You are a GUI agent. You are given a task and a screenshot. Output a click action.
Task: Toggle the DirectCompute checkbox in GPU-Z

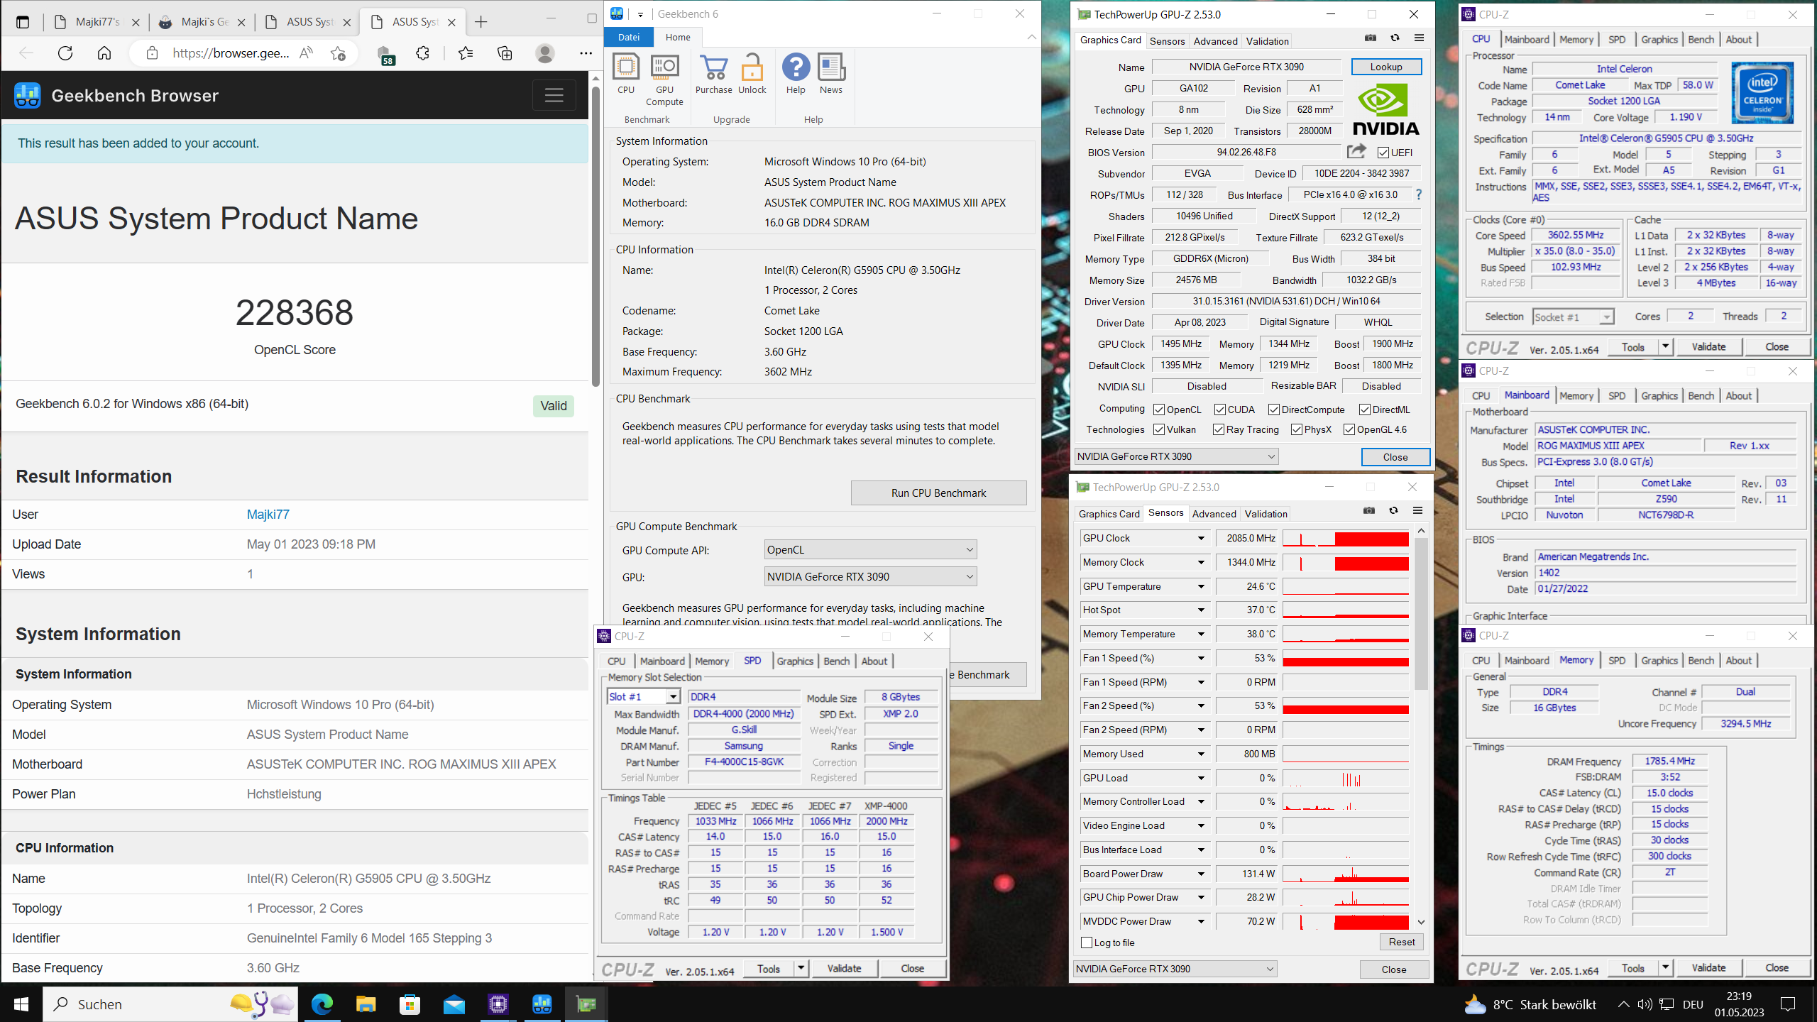pyautogui.click(x=1274, y=410)
